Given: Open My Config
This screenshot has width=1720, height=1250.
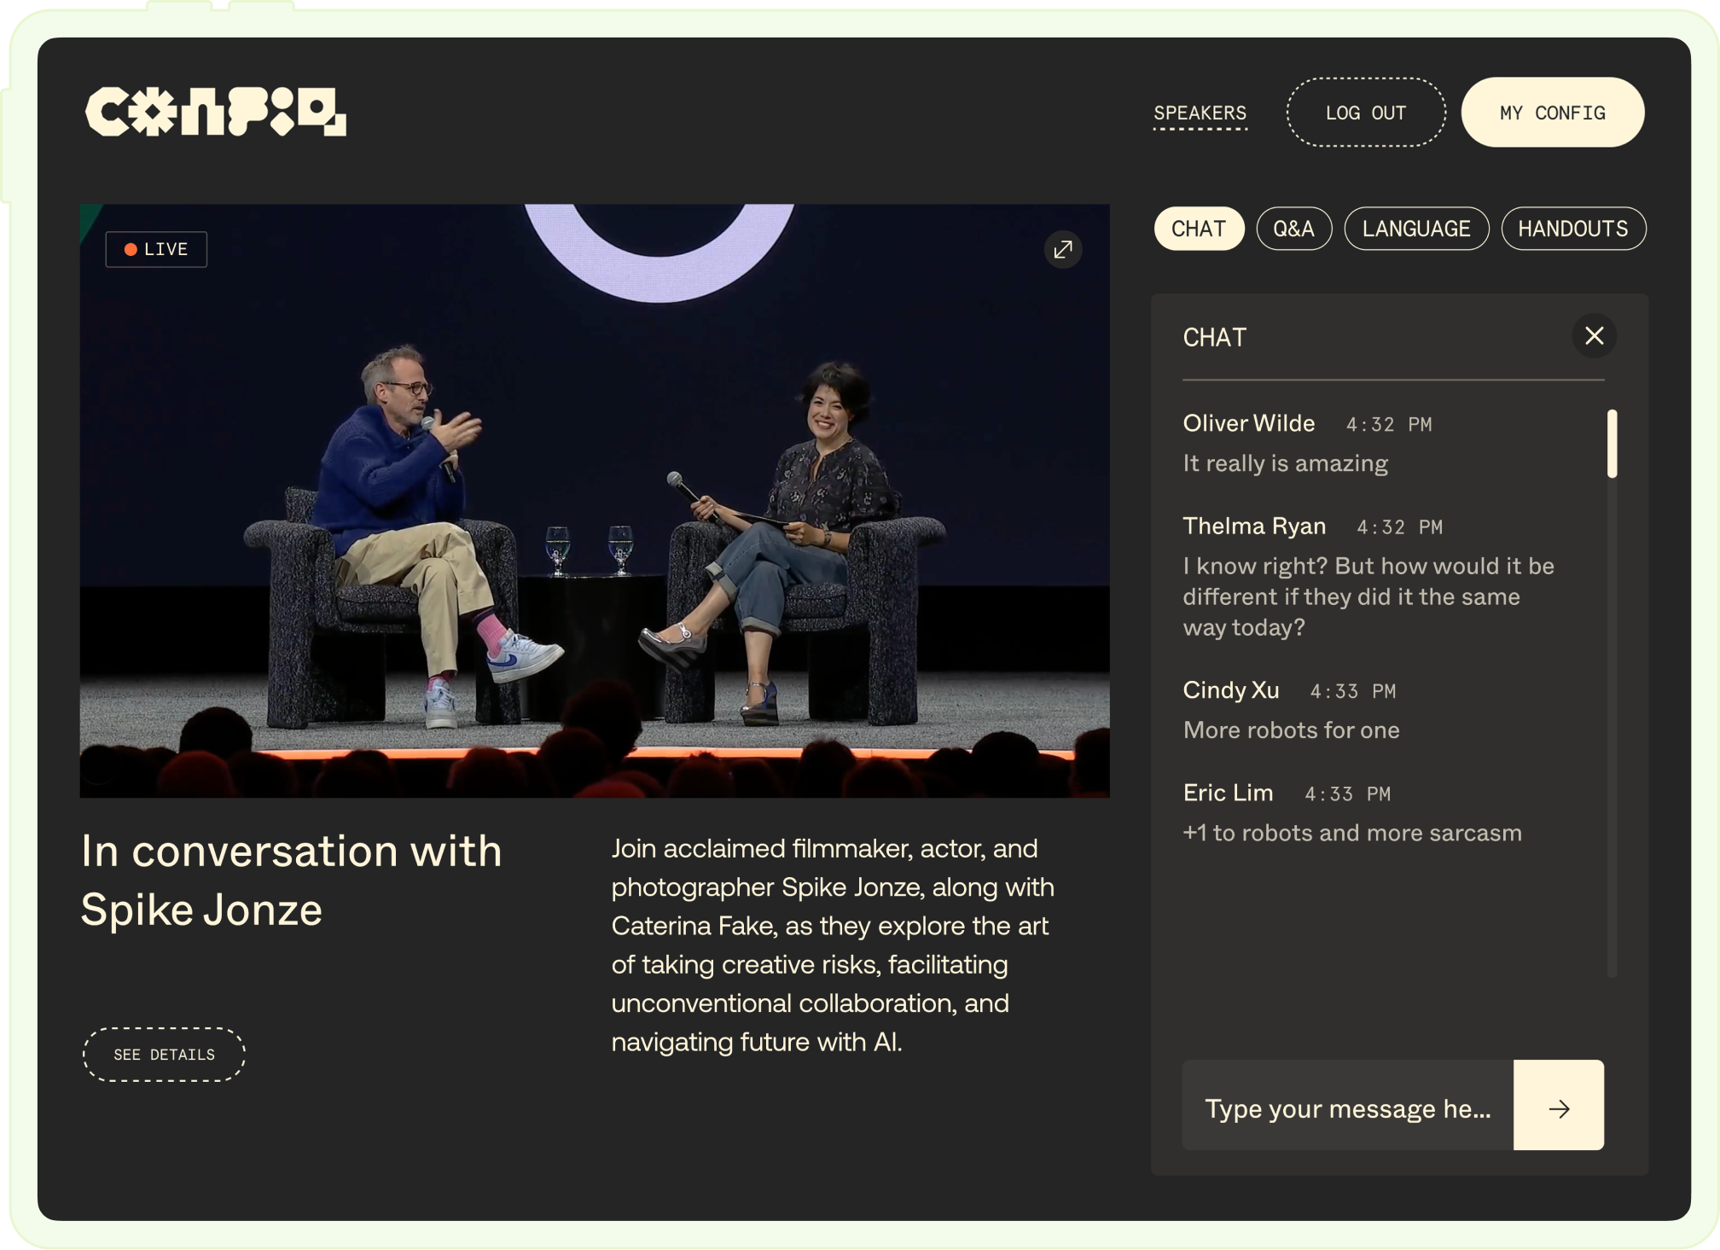Looking at the screenshot, I should 1552,113.
